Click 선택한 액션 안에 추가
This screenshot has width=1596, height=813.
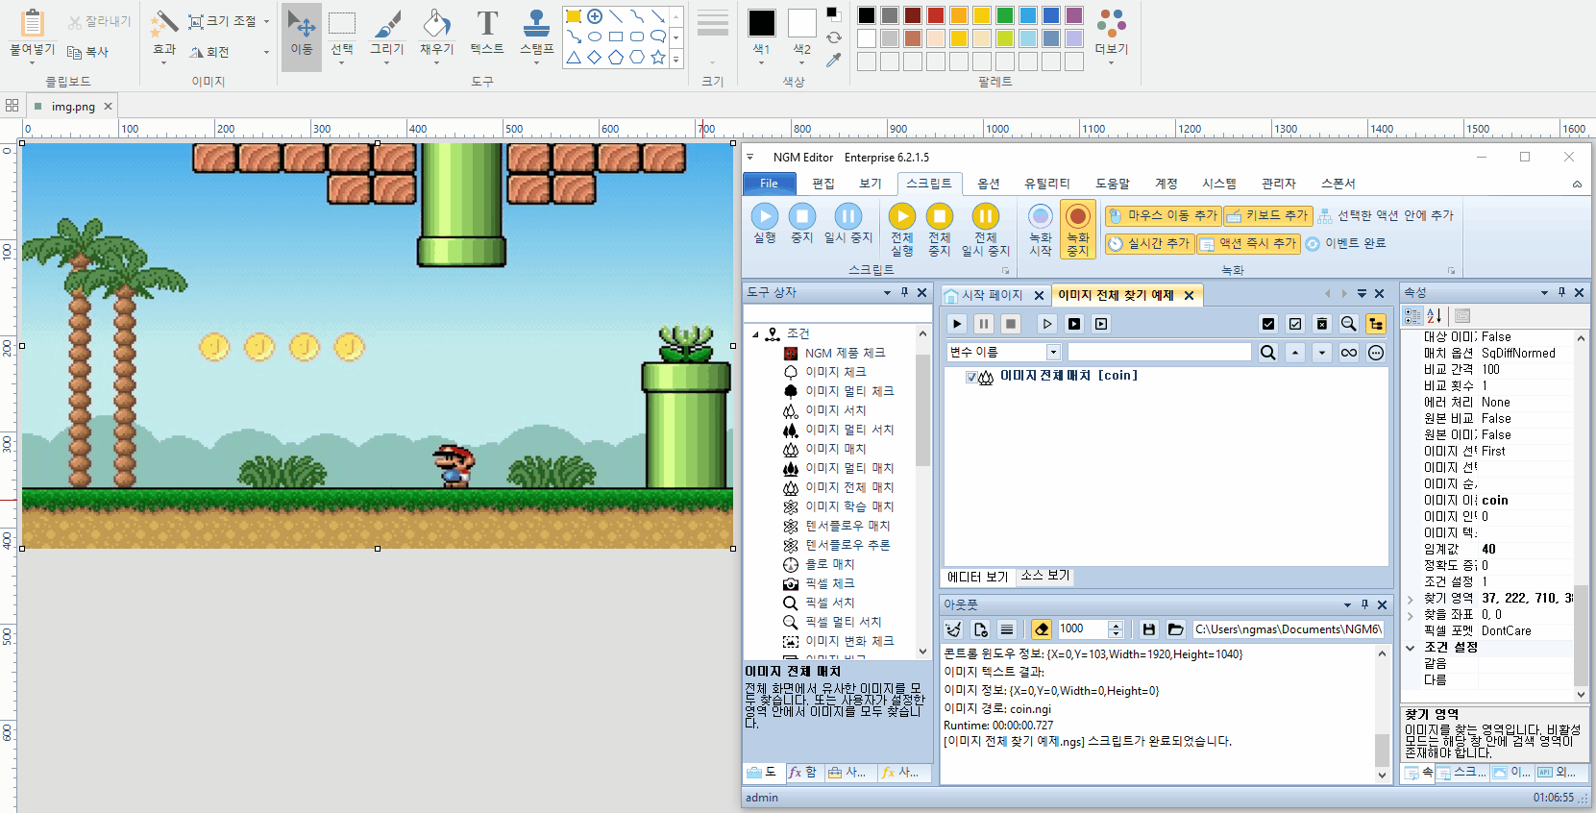click(1386, 215)
